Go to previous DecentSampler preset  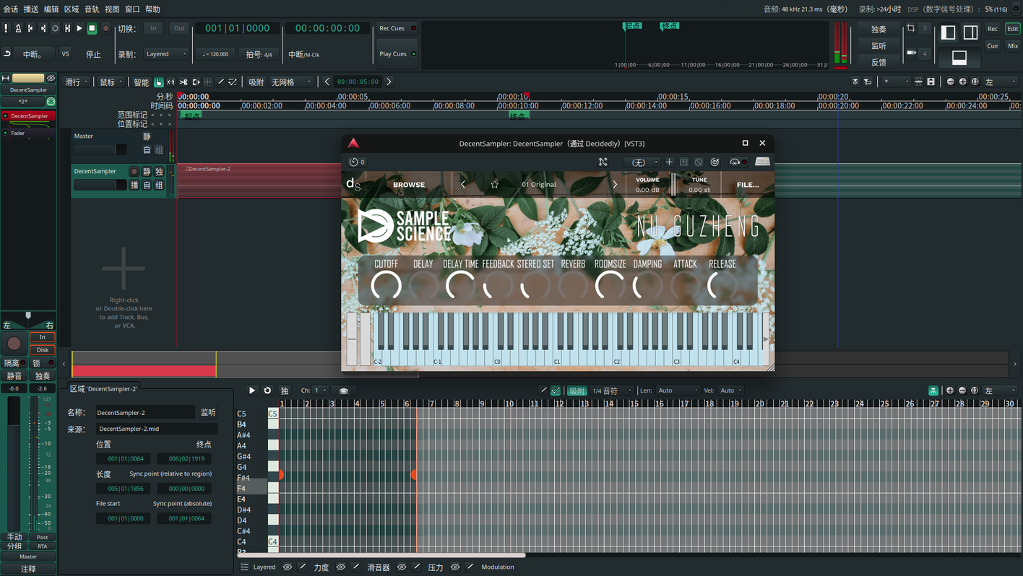[x=463, y=185]
